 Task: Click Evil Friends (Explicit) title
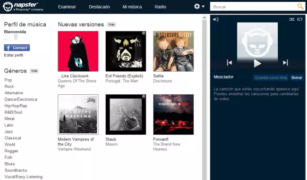coord(124,76)
